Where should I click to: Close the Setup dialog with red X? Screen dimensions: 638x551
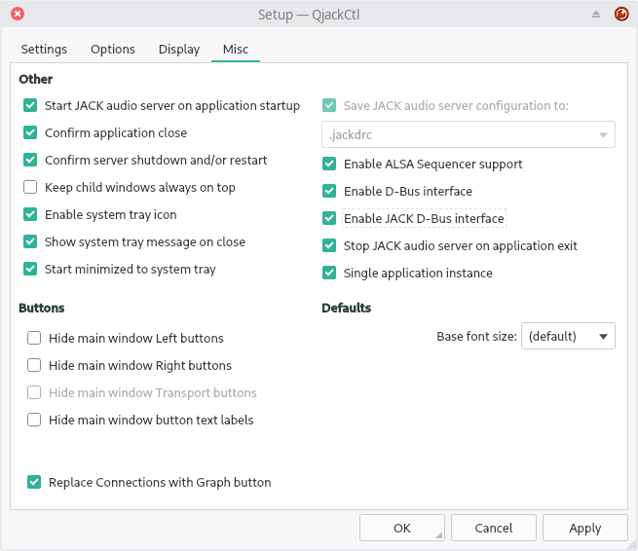point(18,14)
